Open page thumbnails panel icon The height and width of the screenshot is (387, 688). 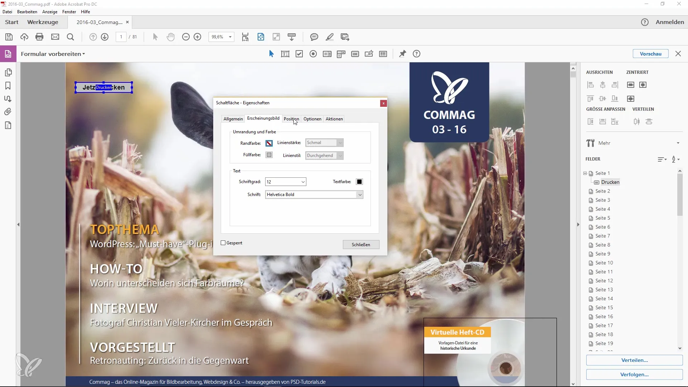(8, 72)
